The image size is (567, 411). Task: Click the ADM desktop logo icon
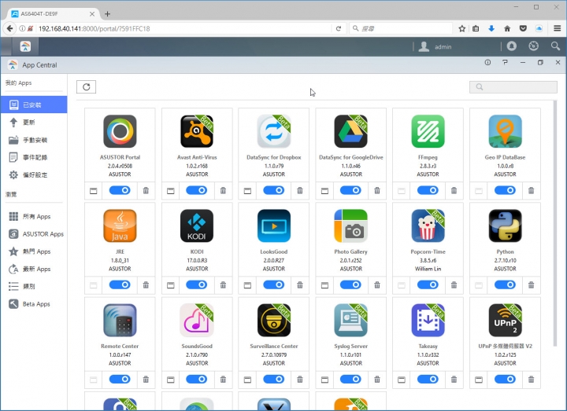pyautogui.click(x=25, y=46)
